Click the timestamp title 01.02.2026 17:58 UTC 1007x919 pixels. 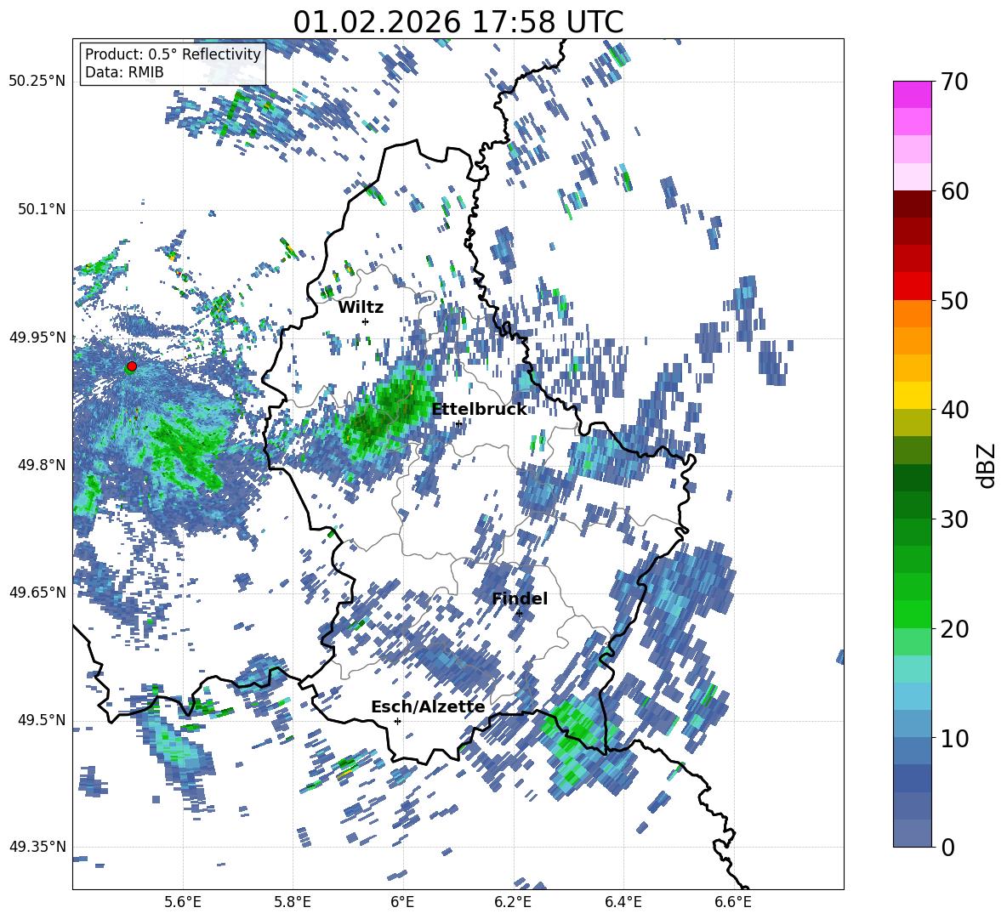[458, 22]
